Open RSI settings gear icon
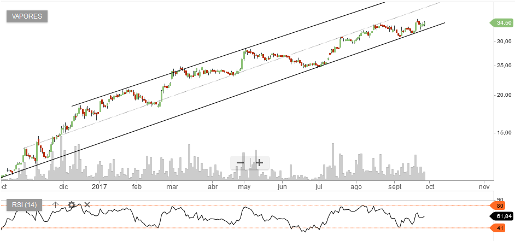This screenshot has height=241, width=515. point(72,205)
